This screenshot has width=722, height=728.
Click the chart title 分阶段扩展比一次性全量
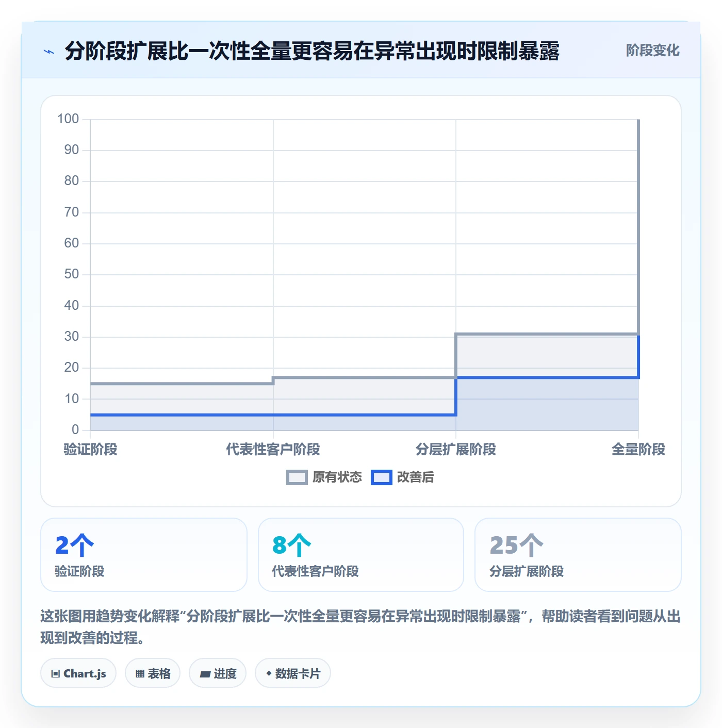point(312,51)
